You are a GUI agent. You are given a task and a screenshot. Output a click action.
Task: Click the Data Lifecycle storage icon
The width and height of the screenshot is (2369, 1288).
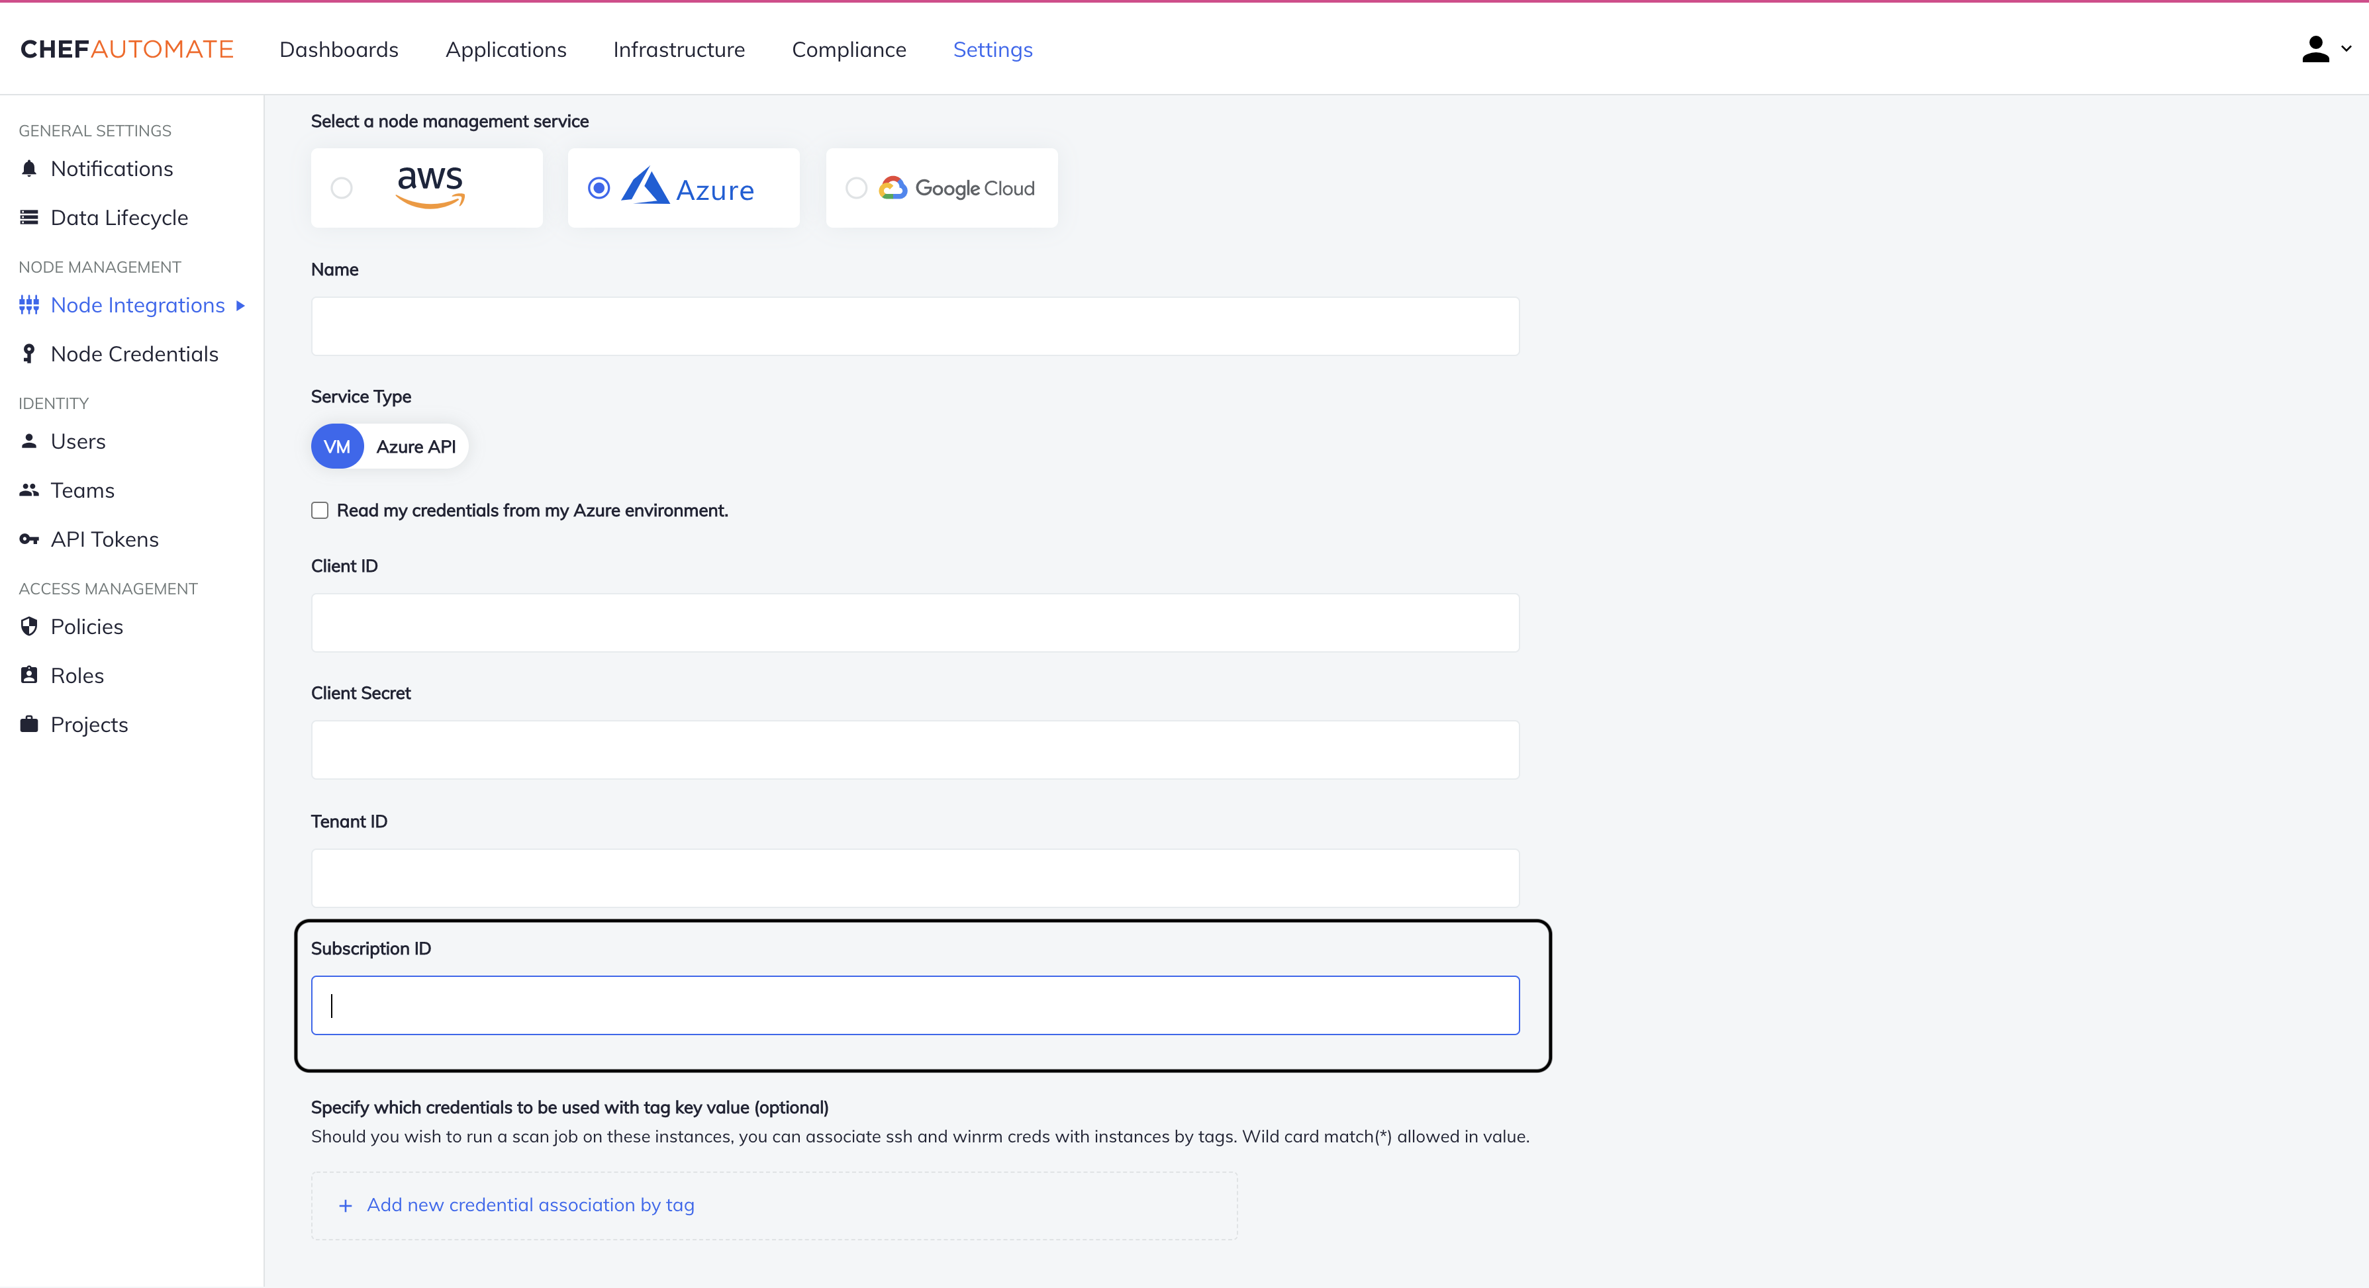29,218
